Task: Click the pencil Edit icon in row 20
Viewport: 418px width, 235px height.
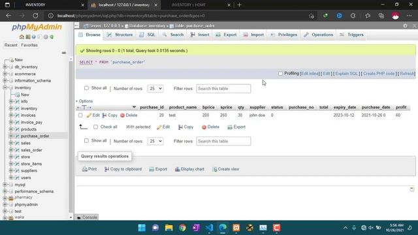Action: click(89, 115)
